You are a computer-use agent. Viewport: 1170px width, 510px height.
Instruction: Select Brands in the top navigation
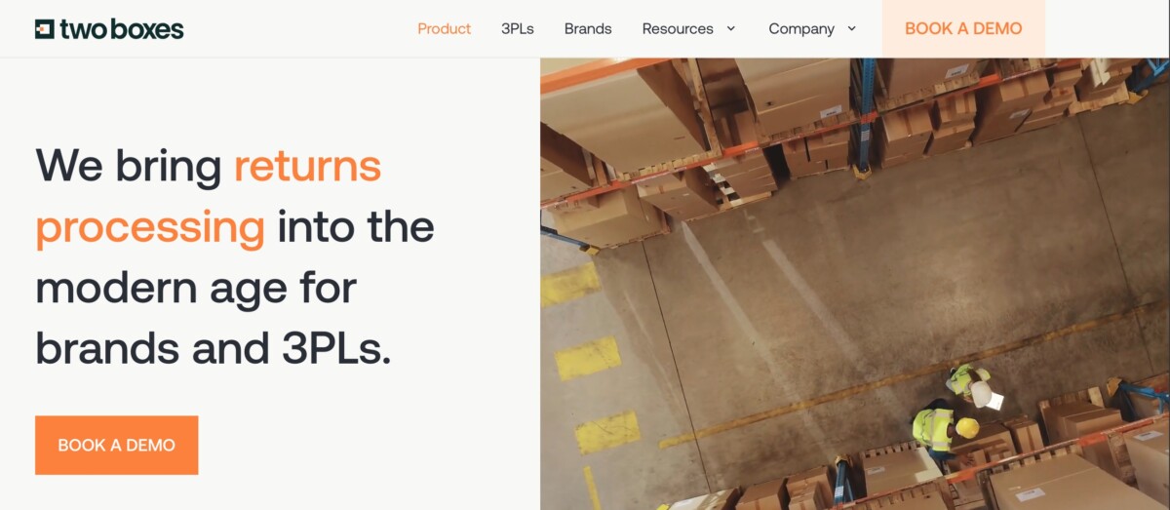(x=588, y=28)
